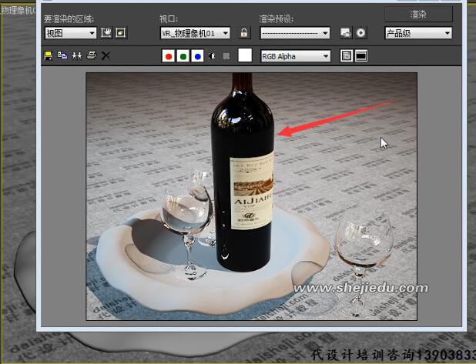476x364 pixels.
Task: Toggle the display alpha channel icon
Action: (x=213, y=55)
